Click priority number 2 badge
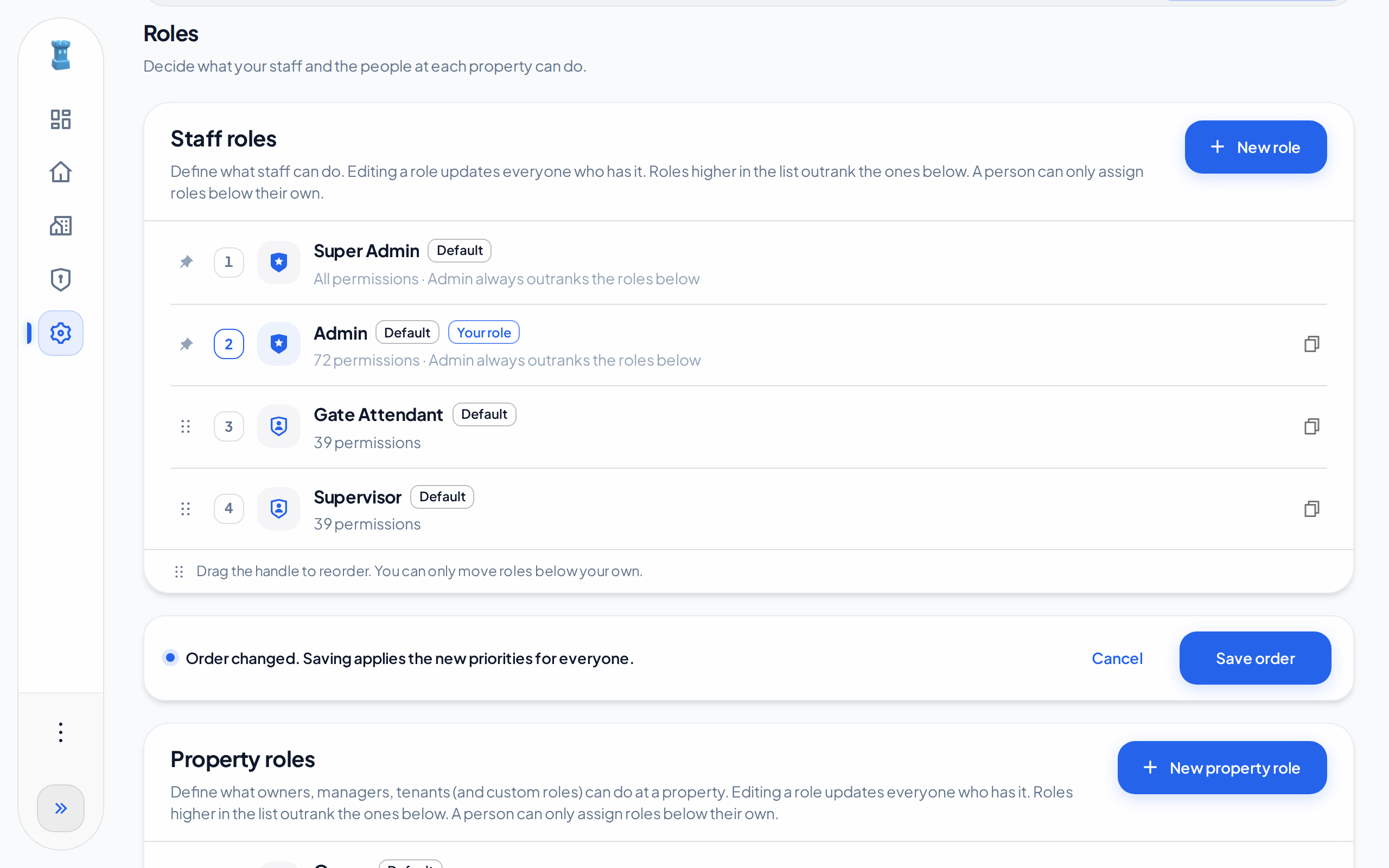This screenshot has width=1389, height=868. pos(229,344)
